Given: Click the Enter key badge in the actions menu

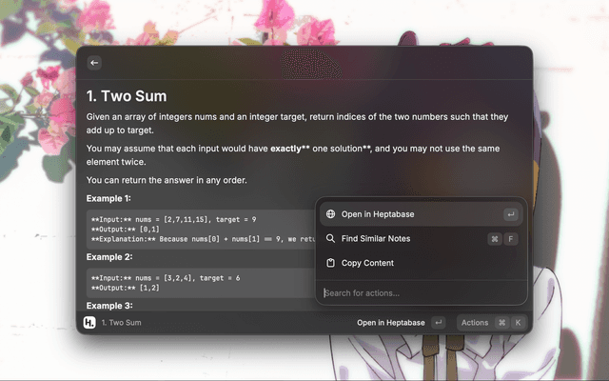Looking at the screenshot, I should click(x=511, y=214).
